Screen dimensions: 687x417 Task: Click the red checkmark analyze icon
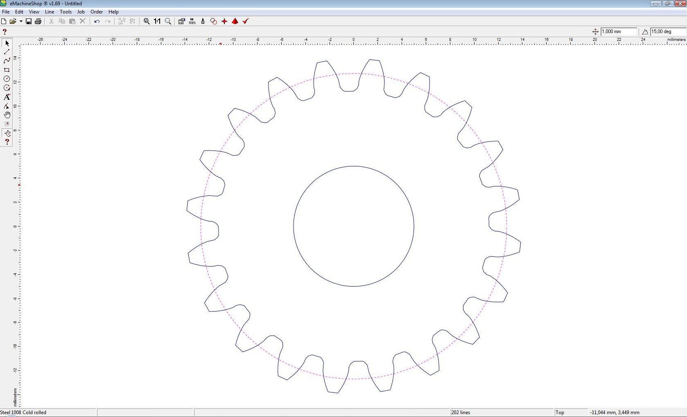click(246, 21)
